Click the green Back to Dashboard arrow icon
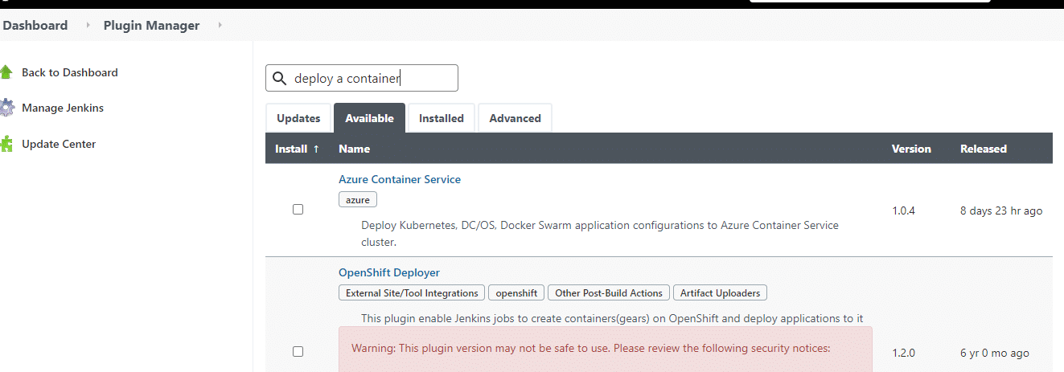Viewport: 1064px width, 372px height. click(6, 72)
